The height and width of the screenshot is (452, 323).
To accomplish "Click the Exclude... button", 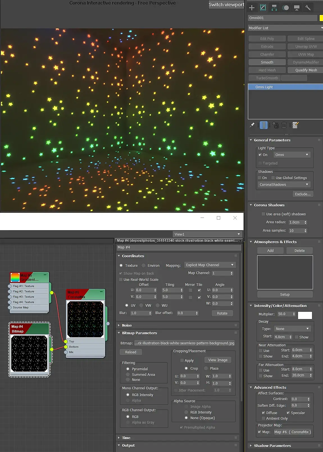I will click(x=303, y=194).
